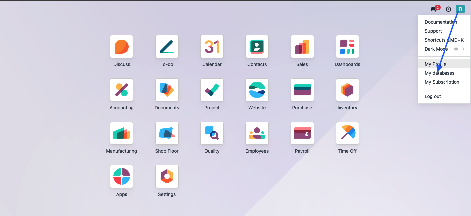Click Log out in user menu
The image size is (471, 216).
(444, 96)
